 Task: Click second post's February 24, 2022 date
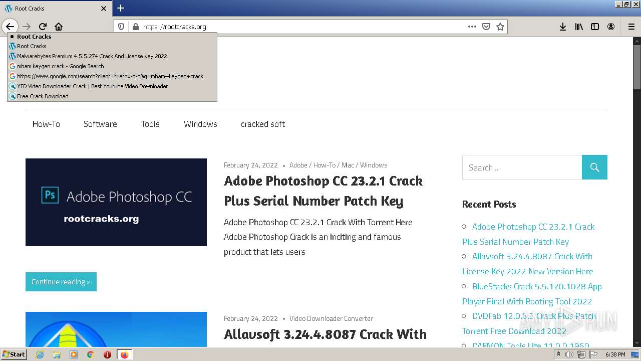tap(250, 318)
